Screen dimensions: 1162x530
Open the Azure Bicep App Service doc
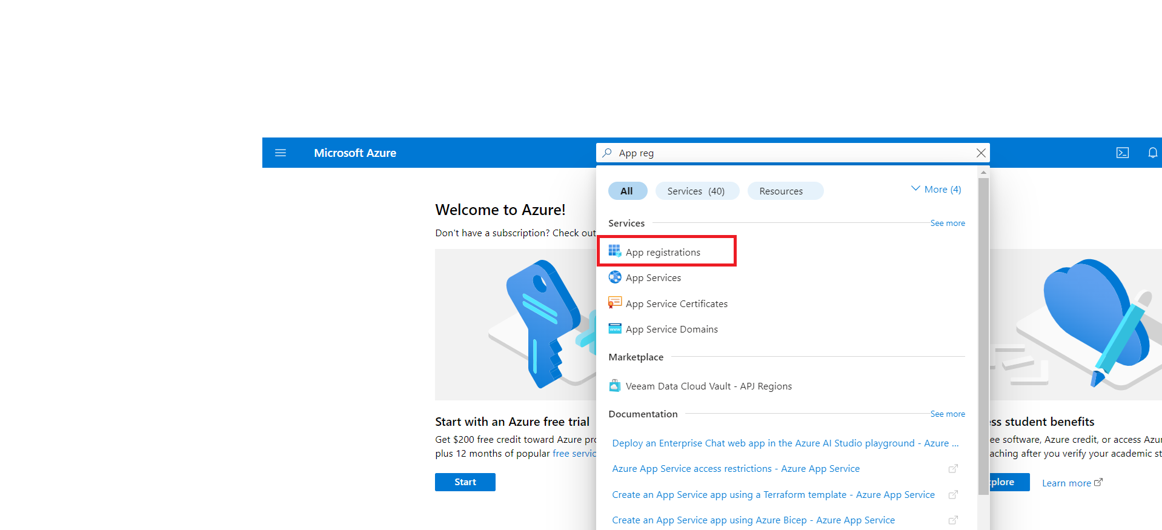pos(754,520)
